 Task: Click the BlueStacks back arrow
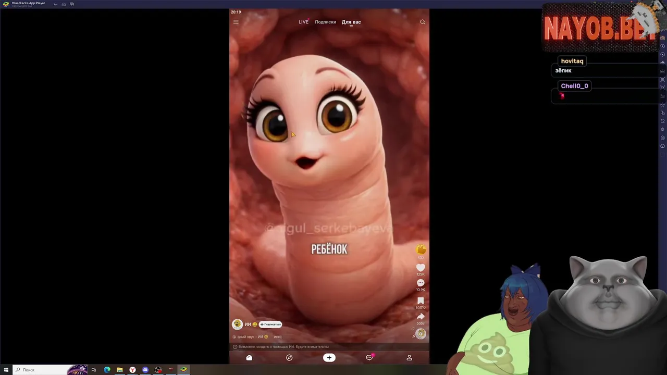tap(55, 4)
